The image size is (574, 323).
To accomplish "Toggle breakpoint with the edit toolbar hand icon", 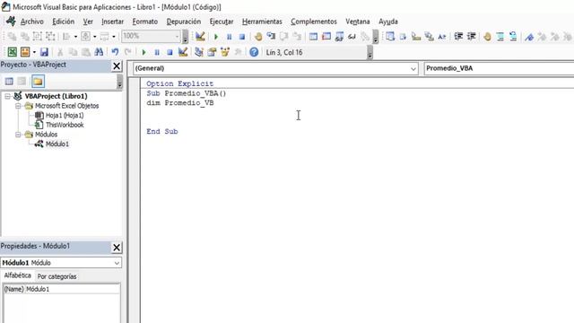I will [x=487, y=36].
